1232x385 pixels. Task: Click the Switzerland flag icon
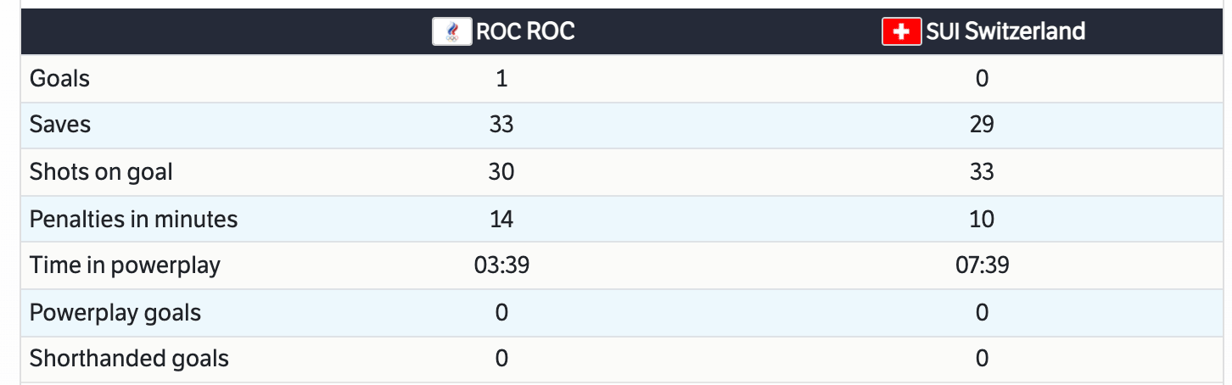pyautogui.click(x=901, y=32)
